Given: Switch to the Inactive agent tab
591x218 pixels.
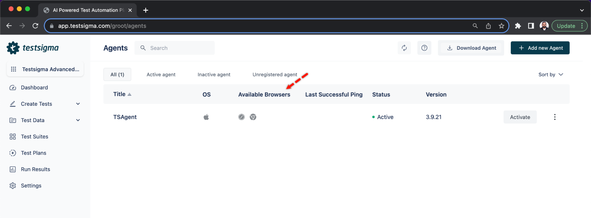Looking at the screenshot, I should tap(214, 75).
